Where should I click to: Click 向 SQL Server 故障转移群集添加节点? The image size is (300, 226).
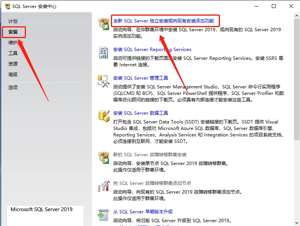tap(152, 183)
